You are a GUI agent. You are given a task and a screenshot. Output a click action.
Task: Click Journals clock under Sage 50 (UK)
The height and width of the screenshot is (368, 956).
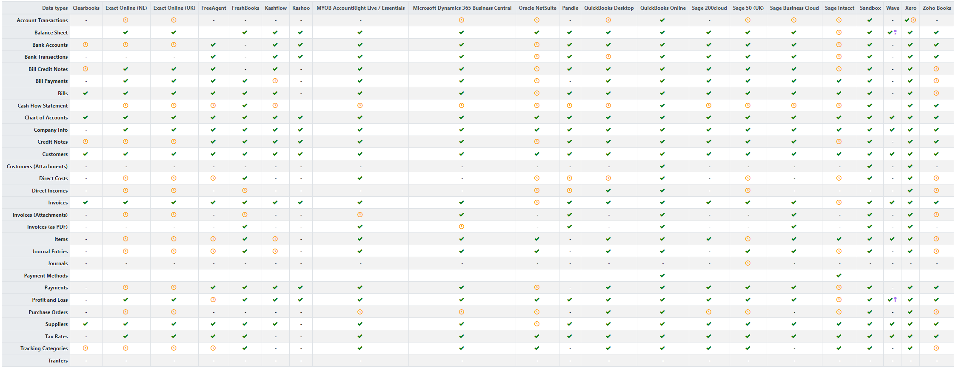click(x=748, y=263)
